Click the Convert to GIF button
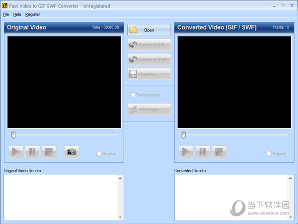Image resolution: width=298 pixels, height=224 pixels. tap(149, 45)
